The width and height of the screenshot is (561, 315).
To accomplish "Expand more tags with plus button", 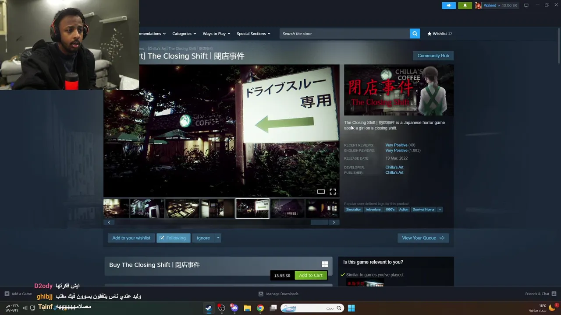I will tap(440, 210).
